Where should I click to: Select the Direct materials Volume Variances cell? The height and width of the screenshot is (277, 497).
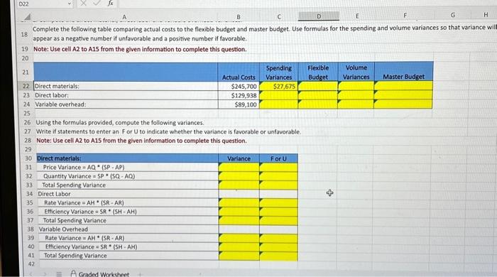point(356,86)
